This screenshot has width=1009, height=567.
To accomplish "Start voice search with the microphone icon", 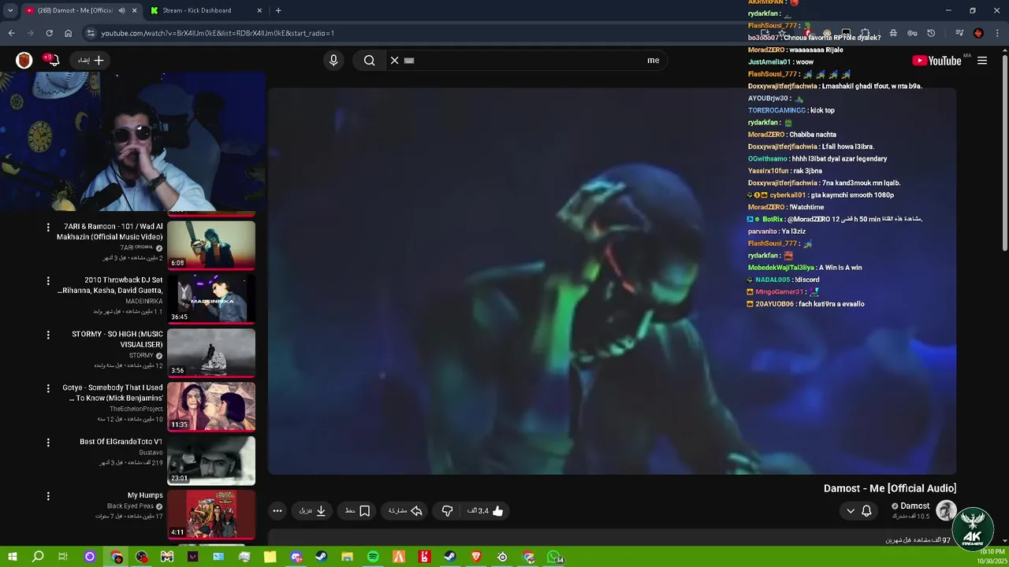I will (333, 61).
